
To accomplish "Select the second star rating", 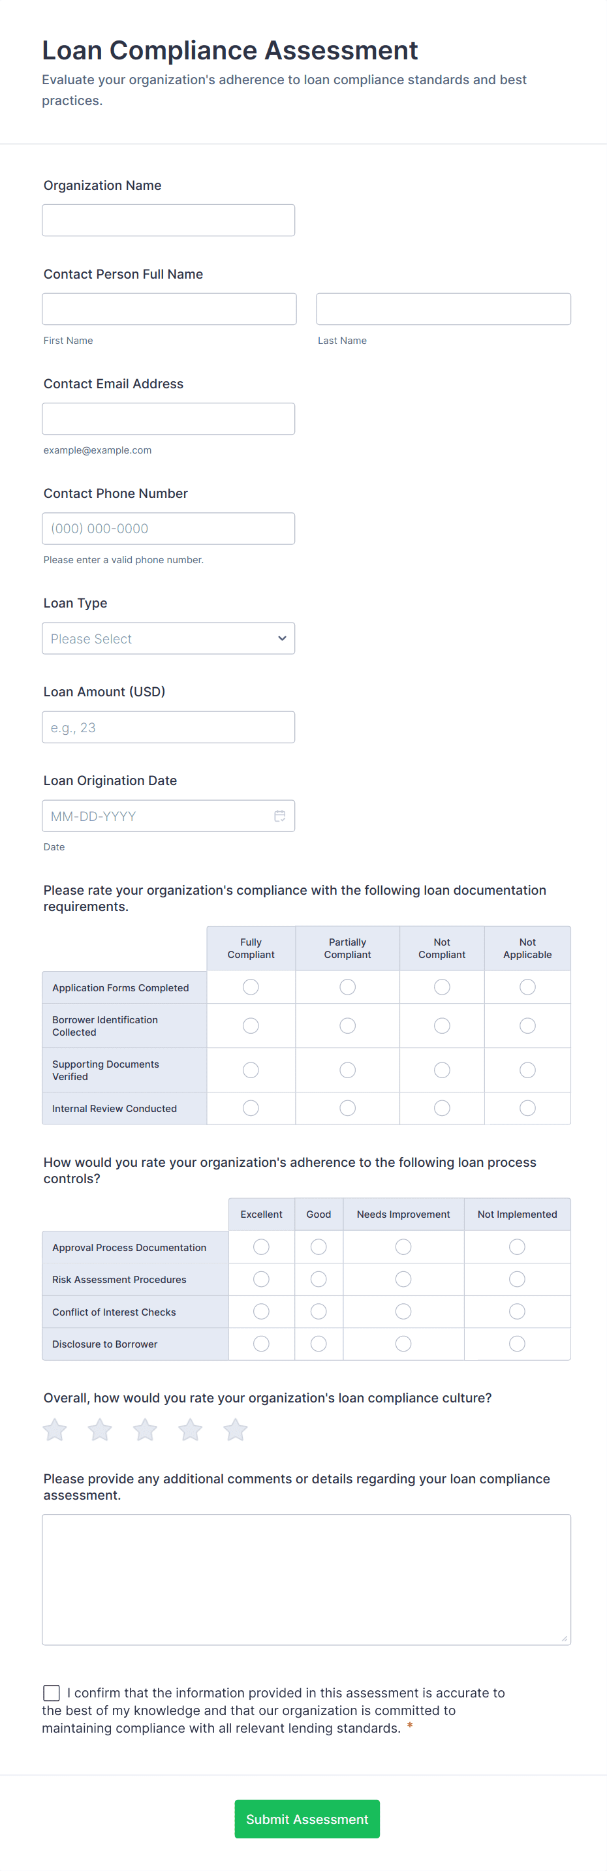I will [x=101, y=1429].
